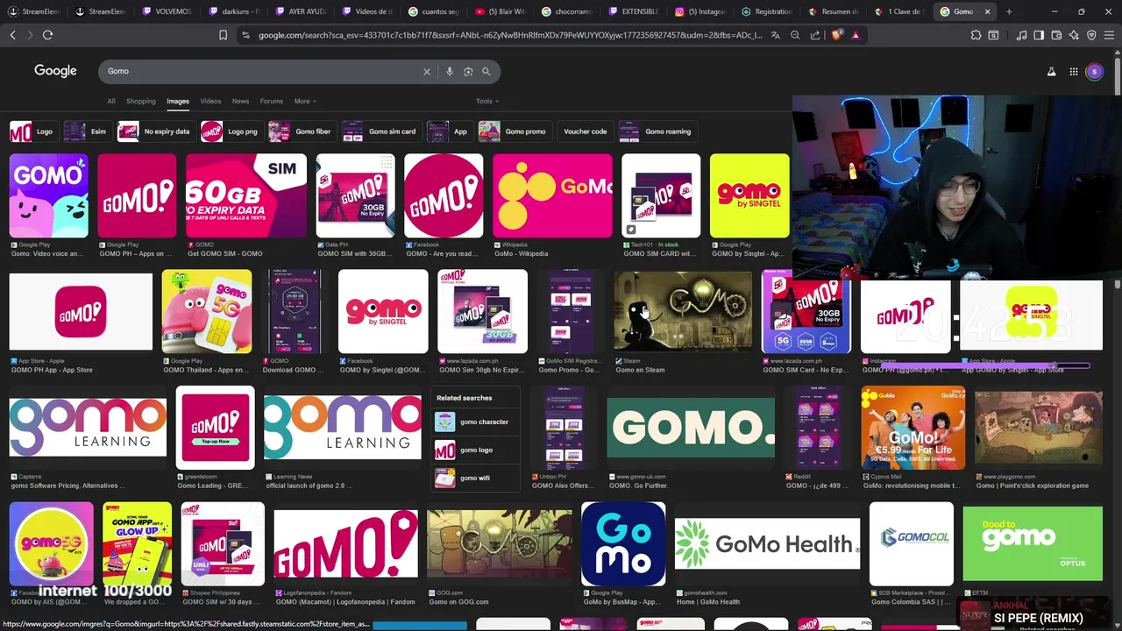Filter images by Gomo promo chip
The height and width of the screenshot is (631, 1122).
[x=514, y=131]
